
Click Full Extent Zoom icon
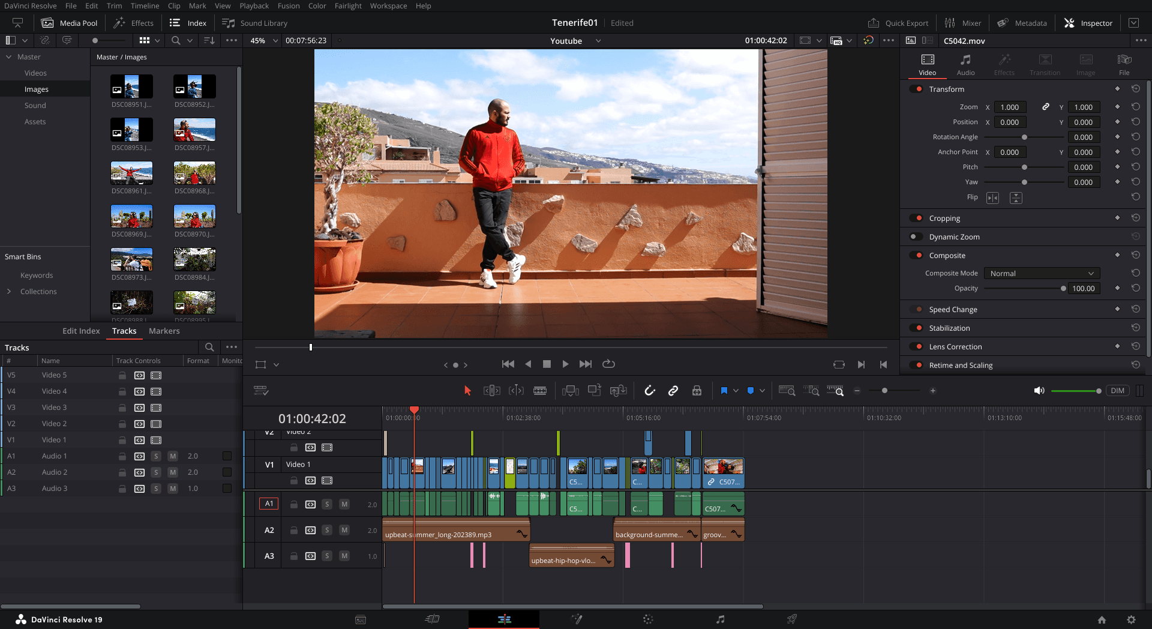(787, 391)
